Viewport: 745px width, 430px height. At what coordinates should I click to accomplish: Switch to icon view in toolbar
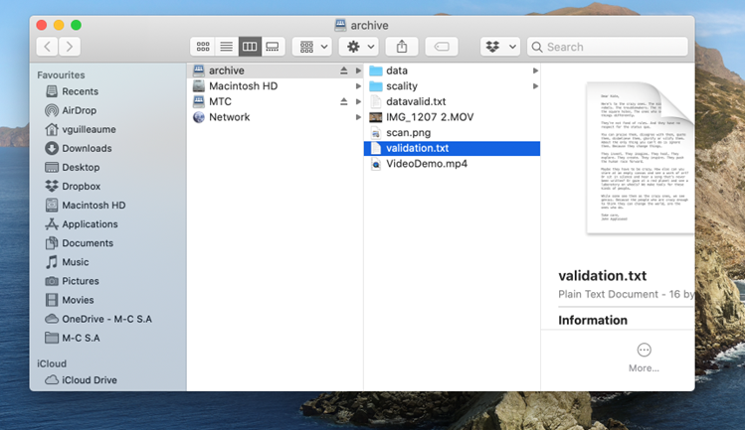point(203,47)
